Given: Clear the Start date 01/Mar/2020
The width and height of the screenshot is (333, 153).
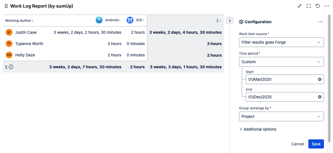Looking at the screenshot, I should pyautogui.click(x=320, y=79).
